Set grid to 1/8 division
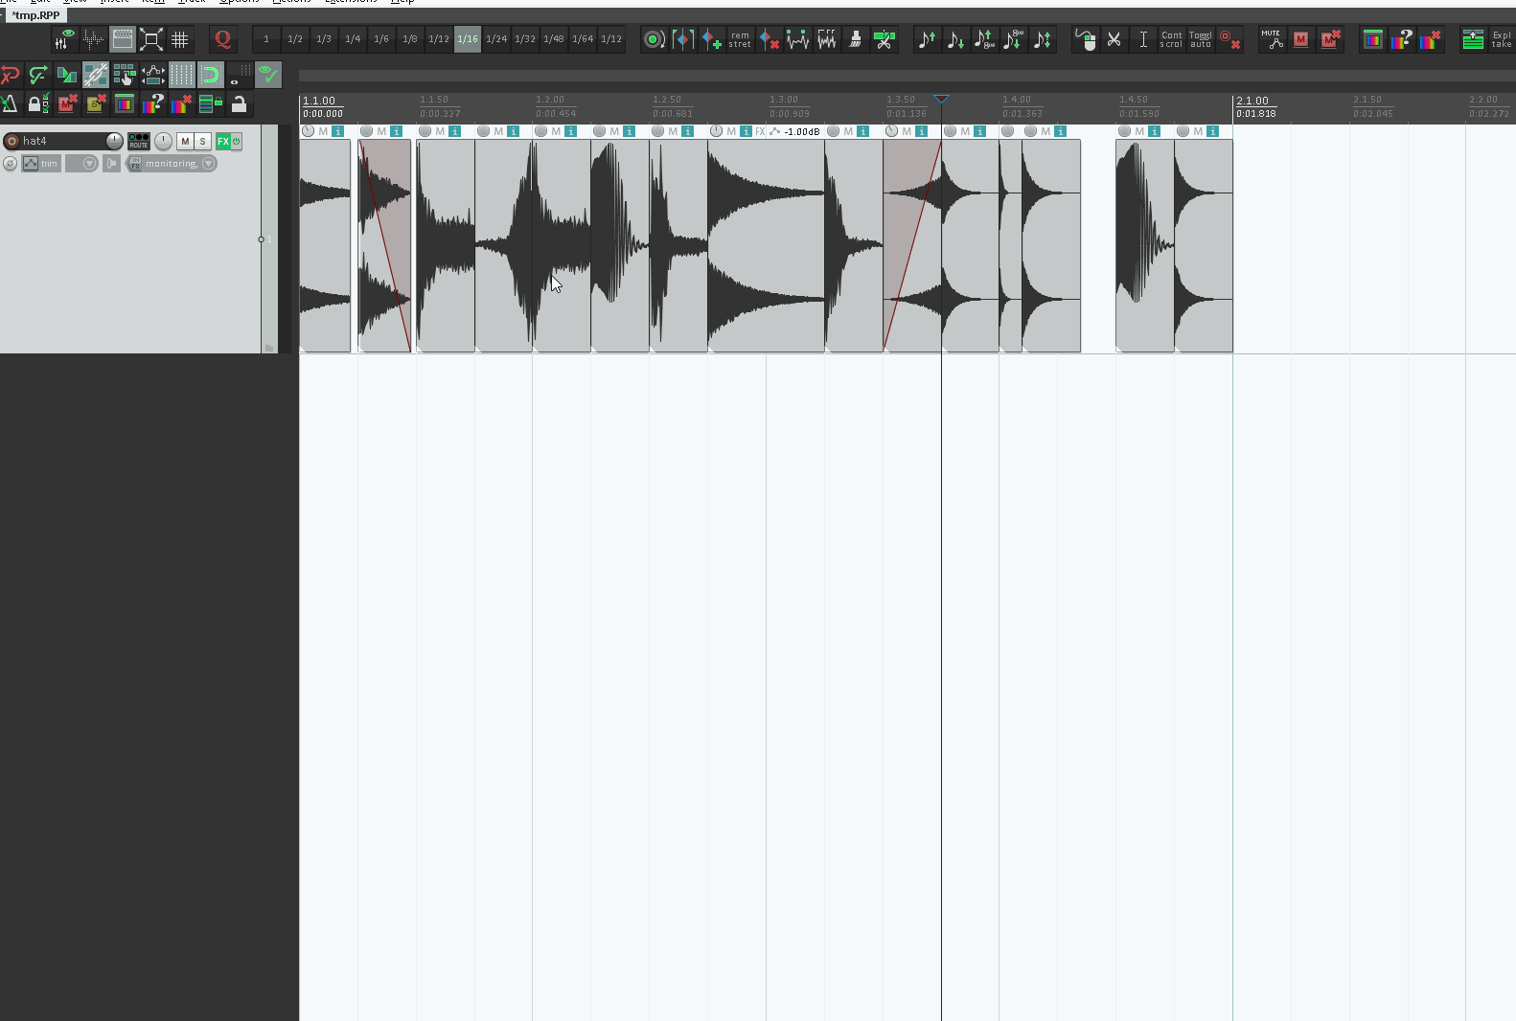1516x1021 pixels. pos(410,39)
